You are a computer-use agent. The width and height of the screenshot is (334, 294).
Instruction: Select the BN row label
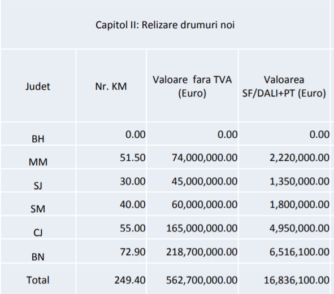[38, 257]
